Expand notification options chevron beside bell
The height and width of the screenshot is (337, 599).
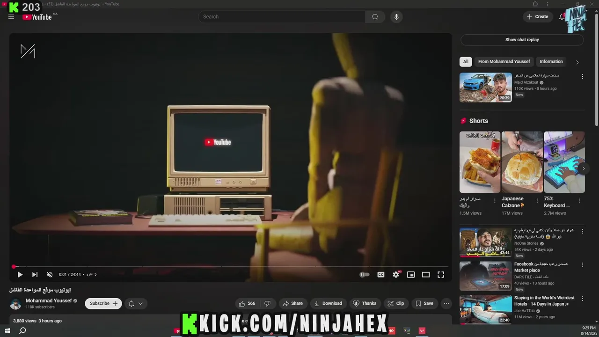pos(140,303)
